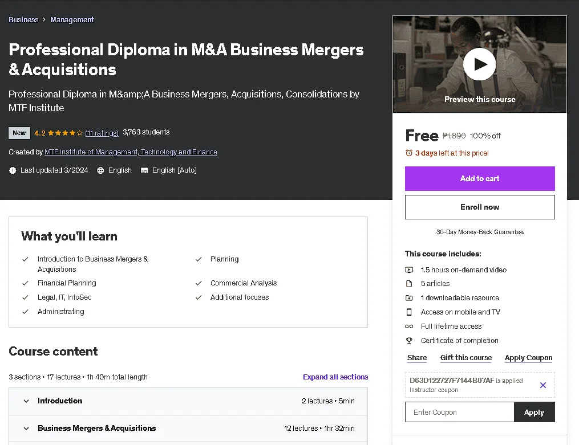Focus the Enter Coupon field
Viewport: 579px width, 445px height.
(x=459, y=412)
